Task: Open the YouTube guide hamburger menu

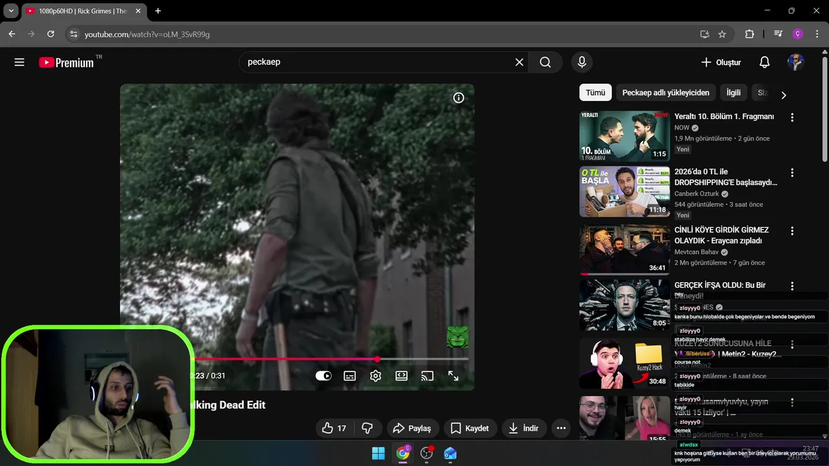Action: tap(19, 62)
